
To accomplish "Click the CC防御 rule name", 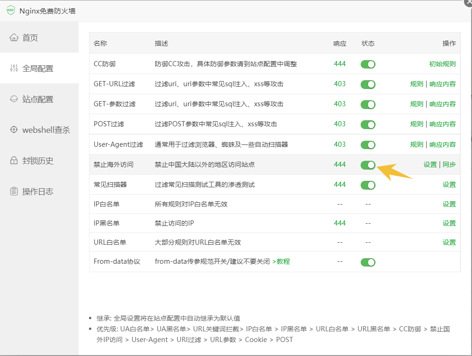I will pos(104,64).
